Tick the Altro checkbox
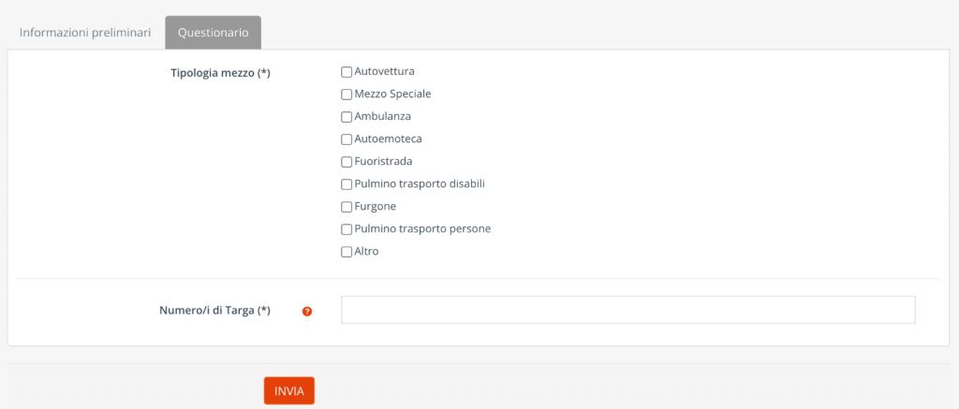 (x=347, y=251)
